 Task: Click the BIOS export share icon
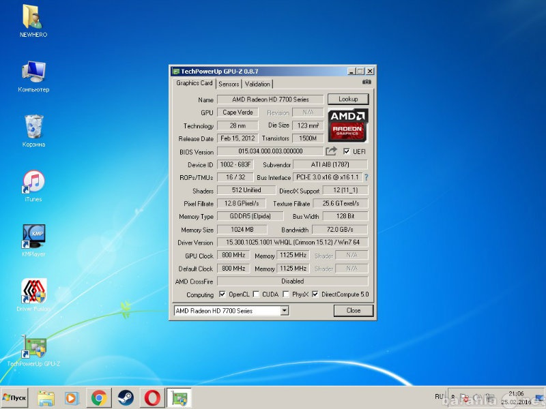pyautogui.click(x=331, y=151)
